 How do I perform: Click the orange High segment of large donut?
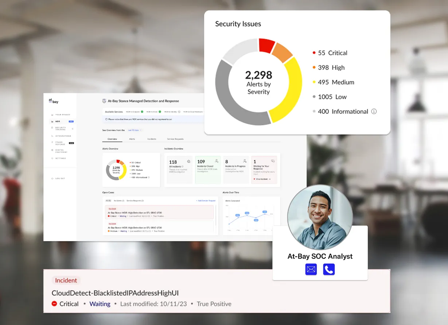coord(283,53)
